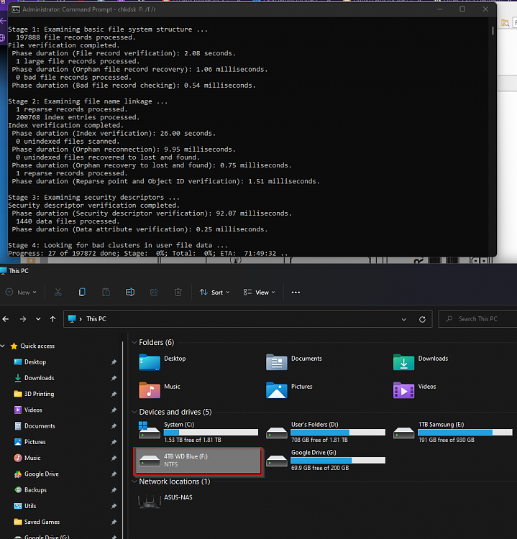Open the Music folder in Folders group
This screenshot has width=517, height=539.
pos(150,390)
